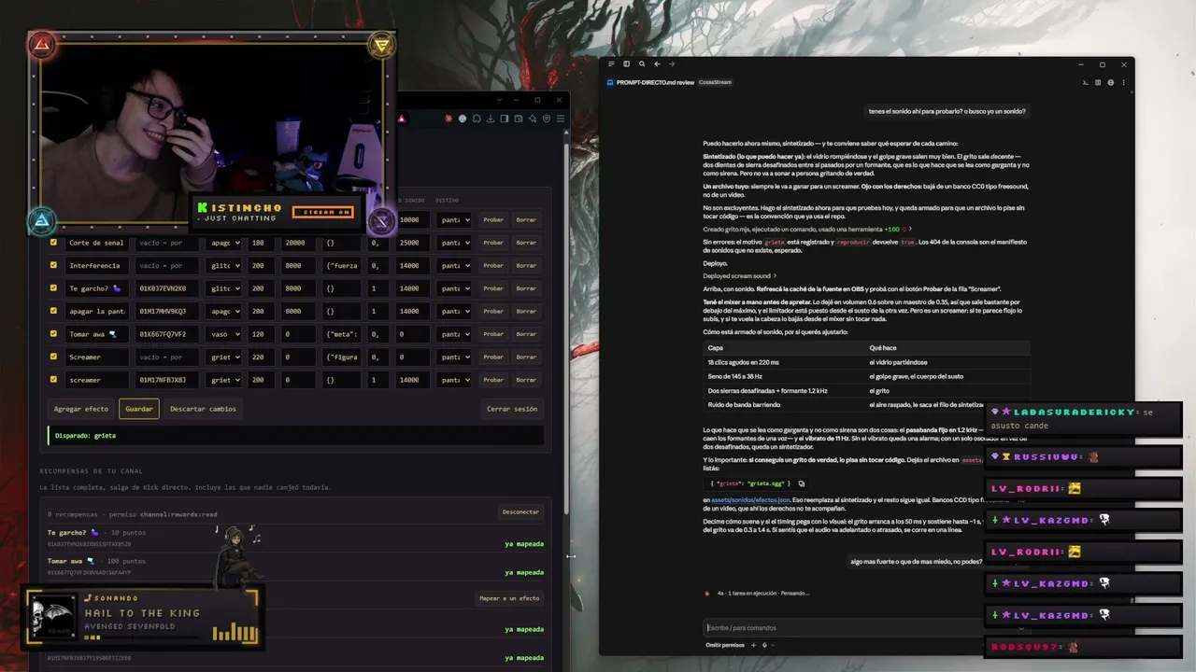
Task: Click the plus icon below chat input
Action: tap(752, 645)
